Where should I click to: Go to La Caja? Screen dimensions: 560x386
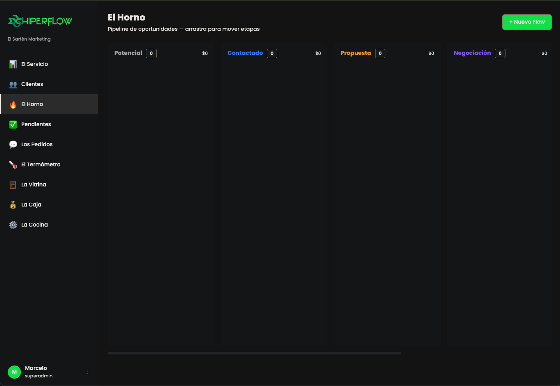(49, 205)
